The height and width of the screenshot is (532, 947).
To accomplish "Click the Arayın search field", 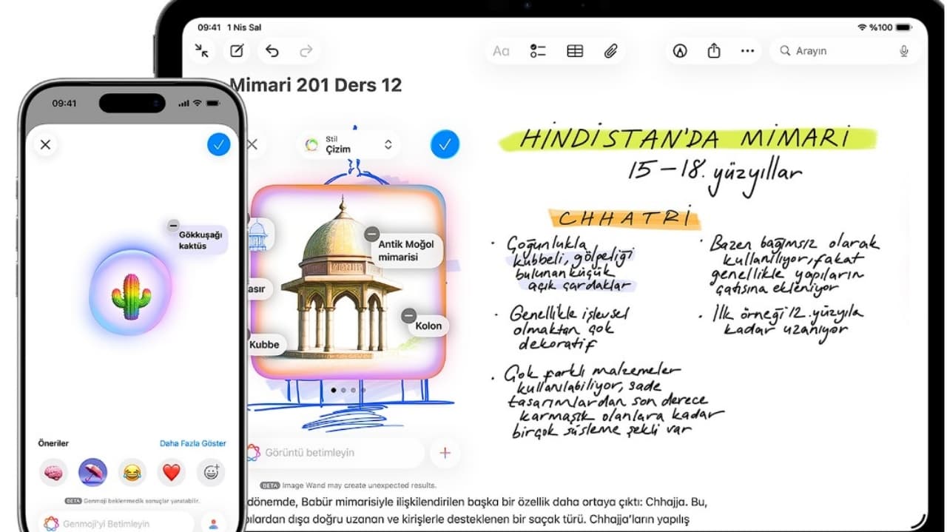I will (x=845, y=51).
